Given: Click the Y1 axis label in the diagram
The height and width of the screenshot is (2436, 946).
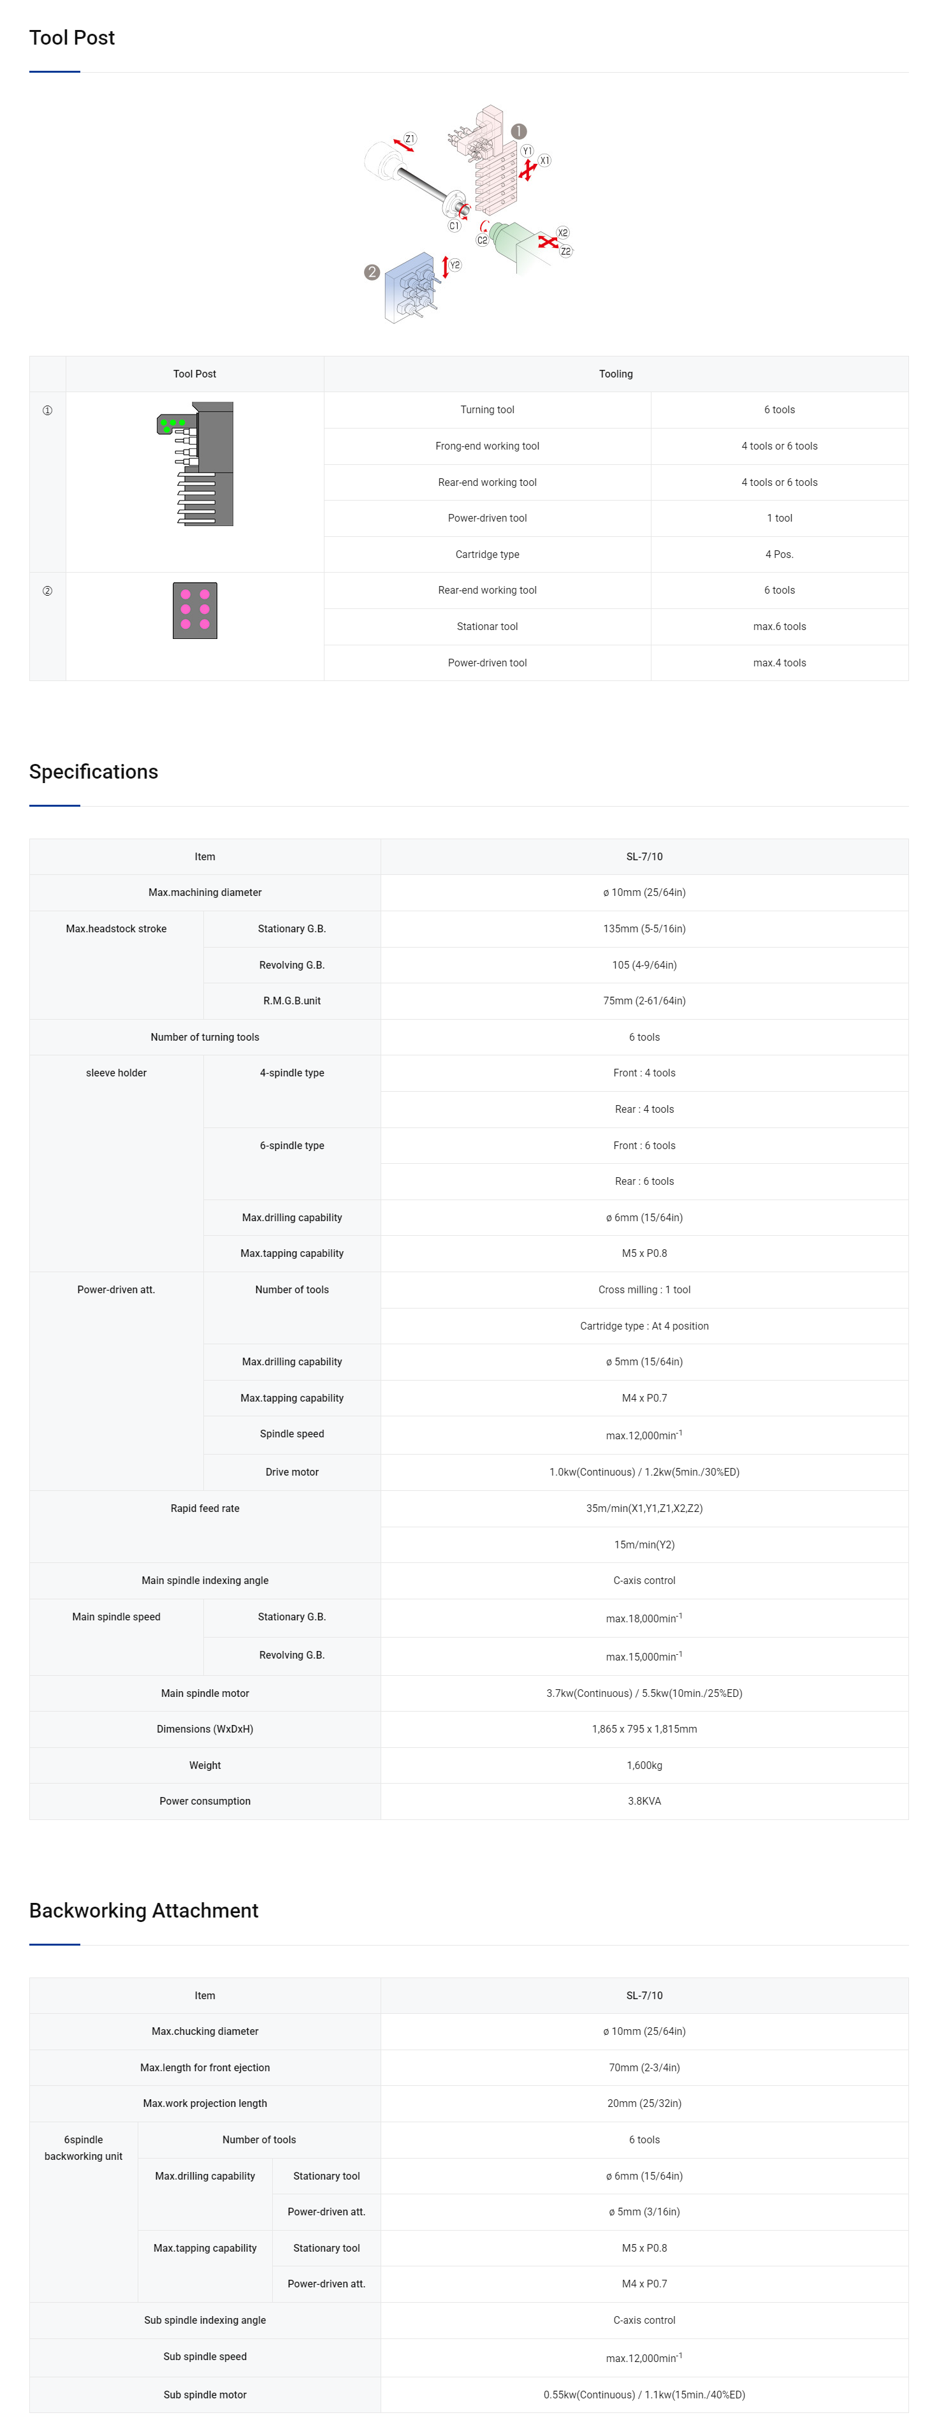Looking at the screenshot, I should [527, 151].
